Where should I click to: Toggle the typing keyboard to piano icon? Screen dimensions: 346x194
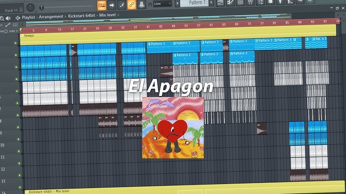coord(102,5)
